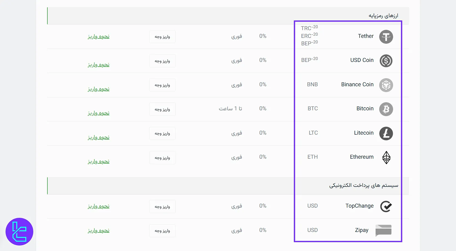Click the Tether coin icon
This screenshot has height=251, width=456.
pyautogui.click(x=386, y=37)
